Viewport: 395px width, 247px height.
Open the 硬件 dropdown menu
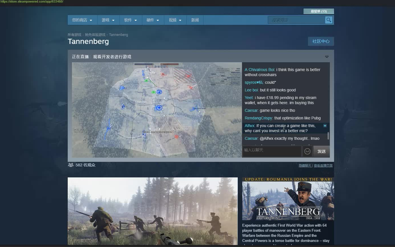[153, 20]
